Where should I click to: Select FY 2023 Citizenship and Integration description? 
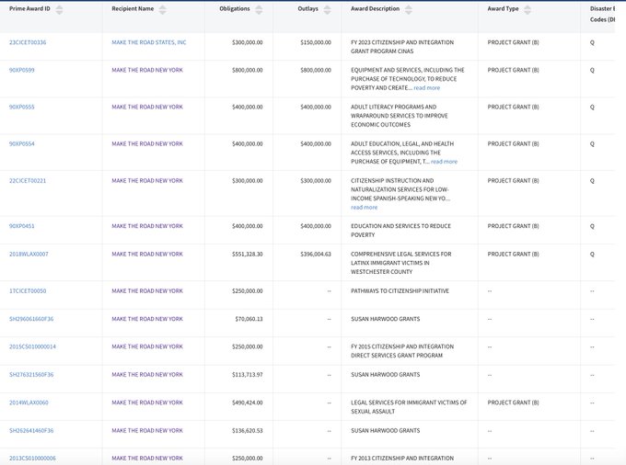[402, 47]
